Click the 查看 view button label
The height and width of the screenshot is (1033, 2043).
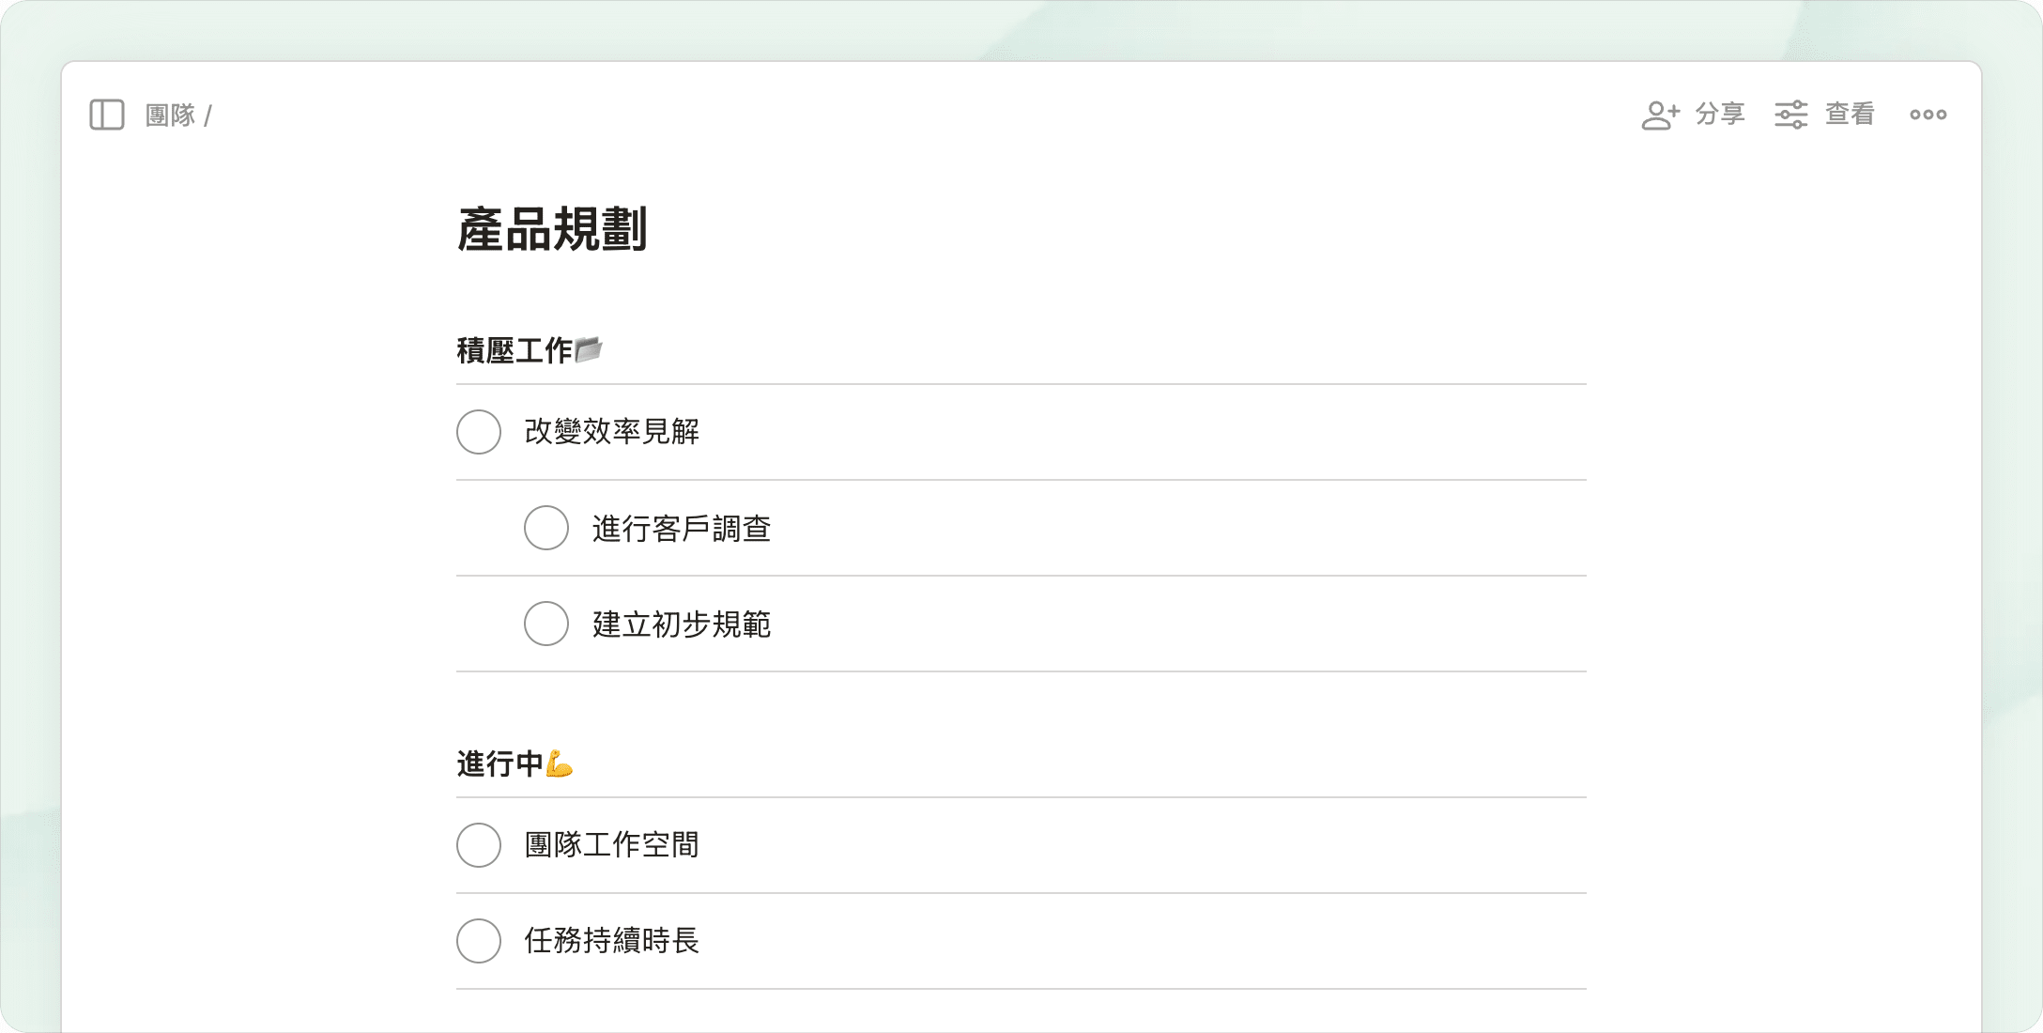[1849, 115]
